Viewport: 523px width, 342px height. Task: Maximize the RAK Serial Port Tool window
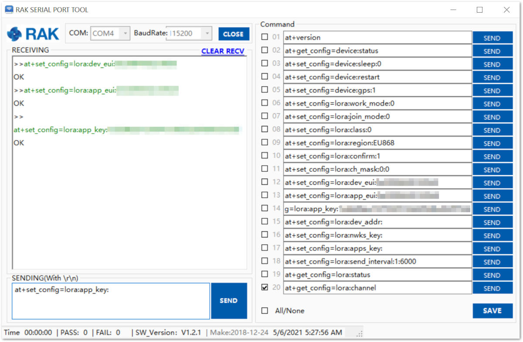479,10
